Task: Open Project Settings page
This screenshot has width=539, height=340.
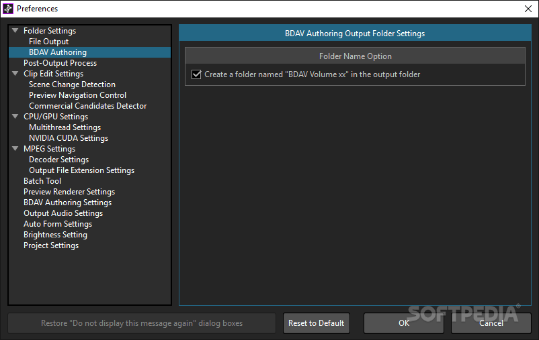Action: tap(51, 245)
